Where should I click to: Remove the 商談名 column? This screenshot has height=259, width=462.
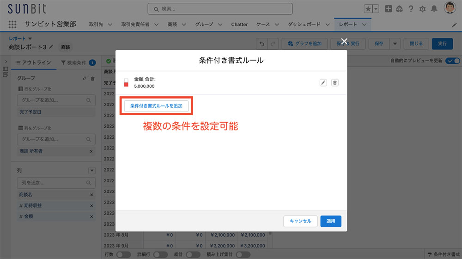(x=91, y=195)
